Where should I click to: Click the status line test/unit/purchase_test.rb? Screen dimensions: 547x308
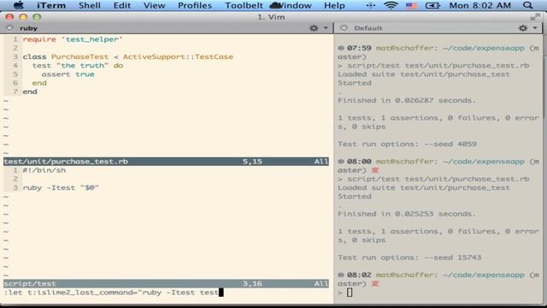pos(166,162)
